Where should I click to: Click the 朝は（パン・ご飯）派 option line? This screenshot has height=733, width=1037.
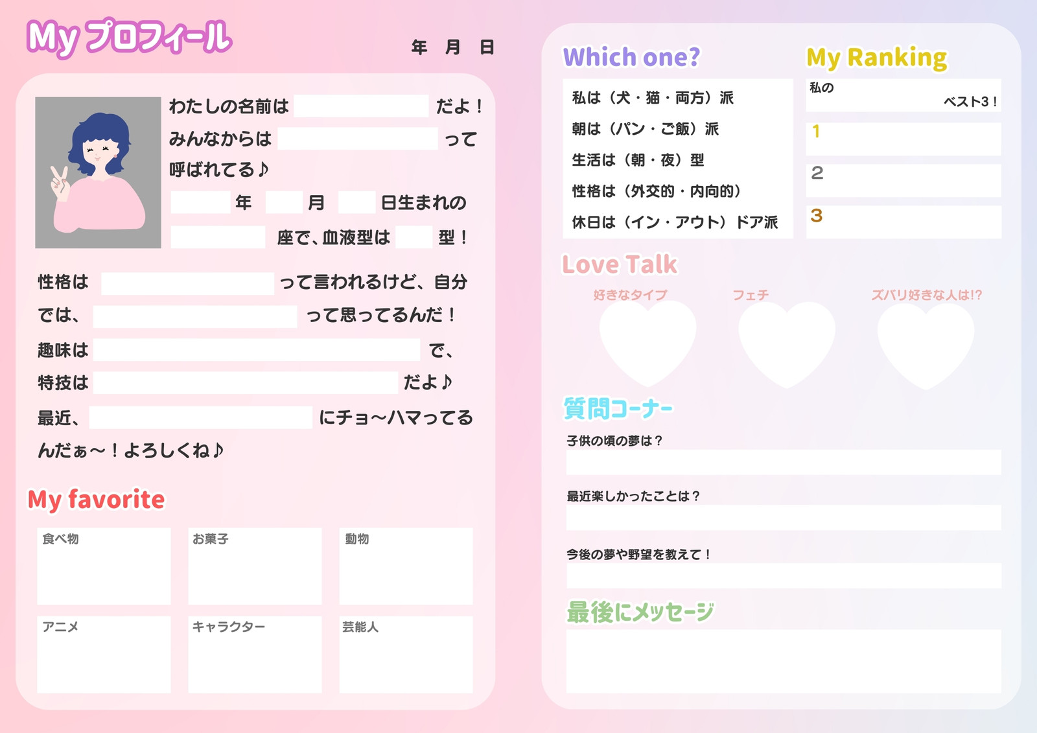[646, 129]
